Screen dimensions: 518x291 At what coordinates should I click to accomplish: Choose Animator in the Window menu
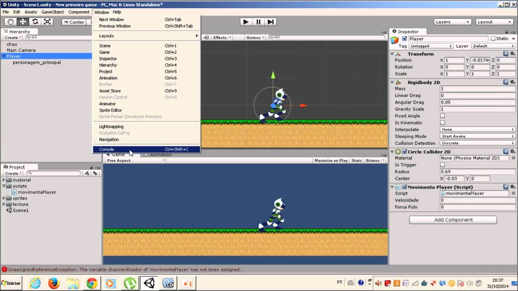point(146,104)
